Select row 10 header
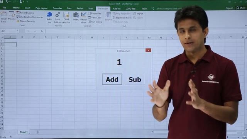This screenshot has width=247, height=139. point(2,73)
